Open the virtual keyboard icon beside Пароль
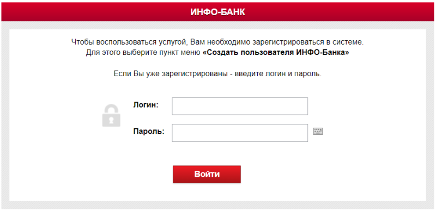The height and width of the screenshot is (211, 436). pos(318,131)
